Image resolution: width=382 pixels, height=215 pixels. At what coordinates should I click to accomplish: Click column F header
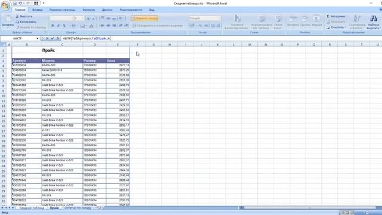point(138,45)
